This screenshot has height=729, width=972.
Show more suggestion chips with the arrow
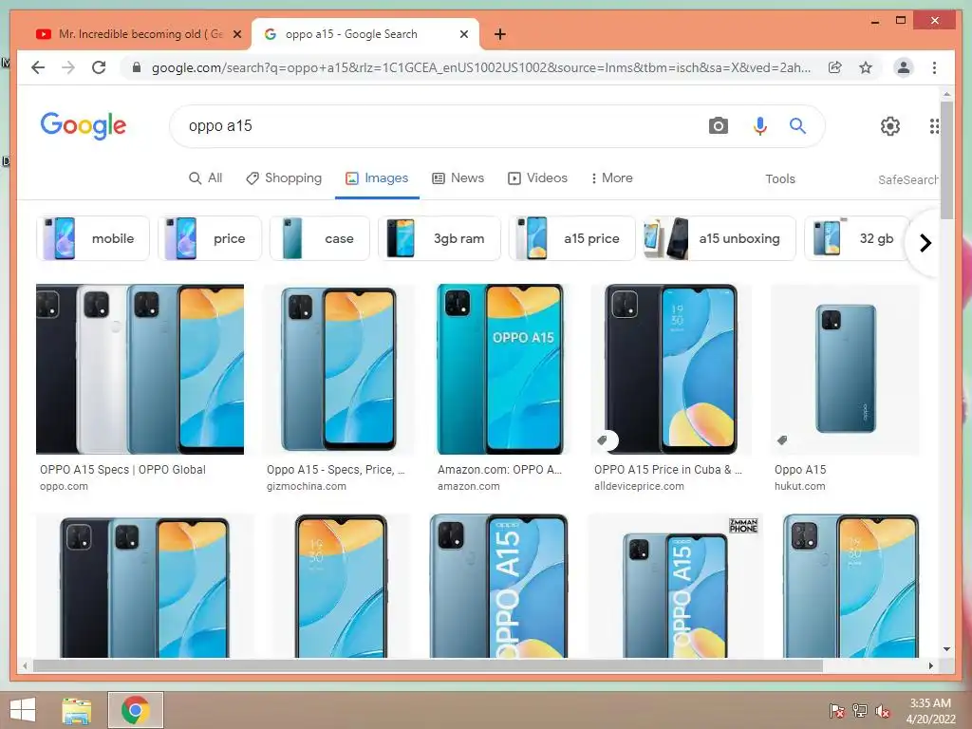925,243
